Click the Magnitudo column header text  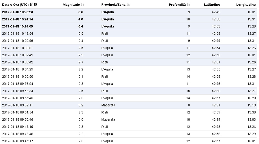pos(71,5)
